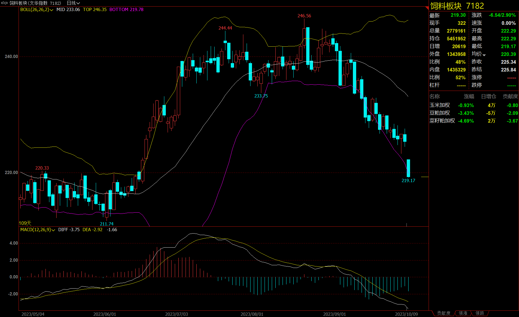Viewport: 519px width, 317px height.
Task: Click the 233.75 low label on chart
Action: point(261,96)
